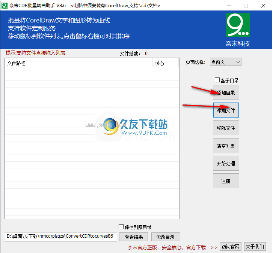This screenshot has width=273, height=253.
Task: Click 奈末官方正版 red notice text
Action: click(172, 247)
